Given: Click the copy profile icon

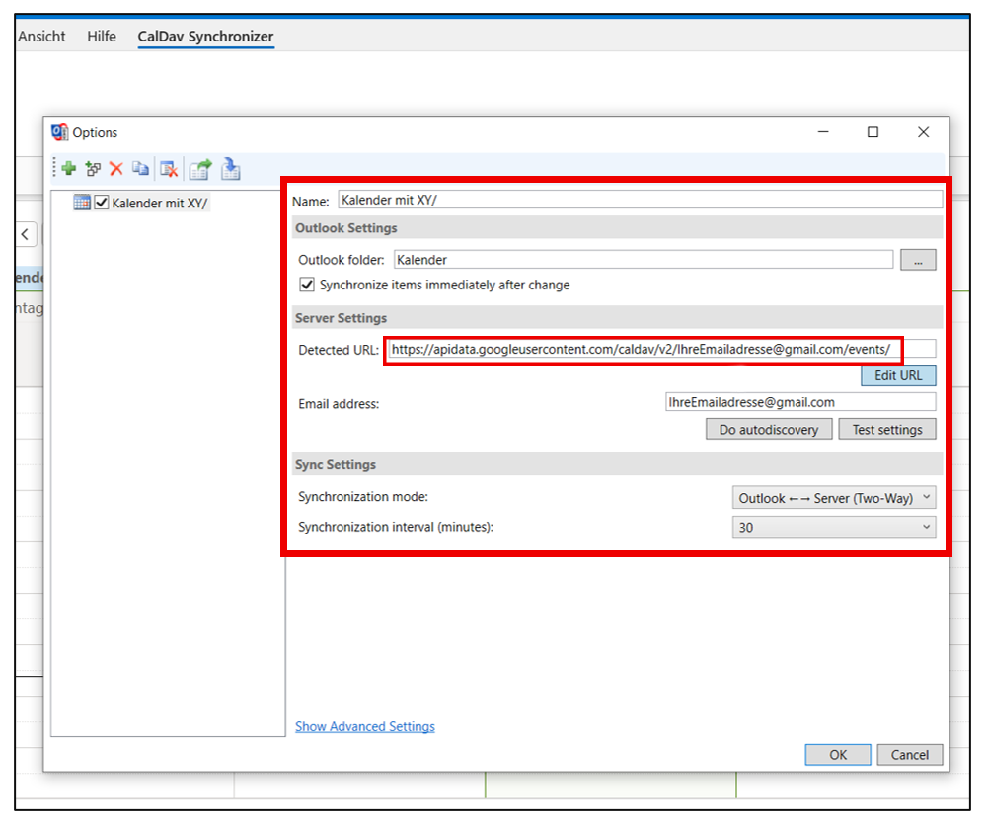Looking at the screenshot, I should tap(141, 169).
